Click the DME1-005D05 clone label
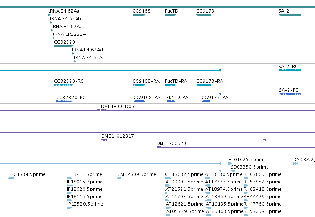315x217 pixels. pos(117,106)
